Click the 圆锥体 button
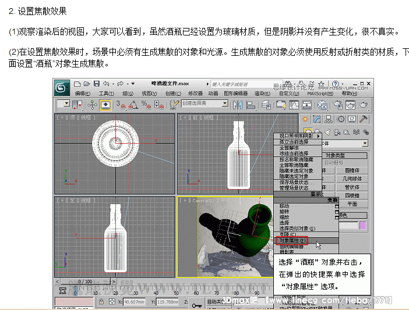The height and width of the screenshot is (310, 409). point(352,170)
